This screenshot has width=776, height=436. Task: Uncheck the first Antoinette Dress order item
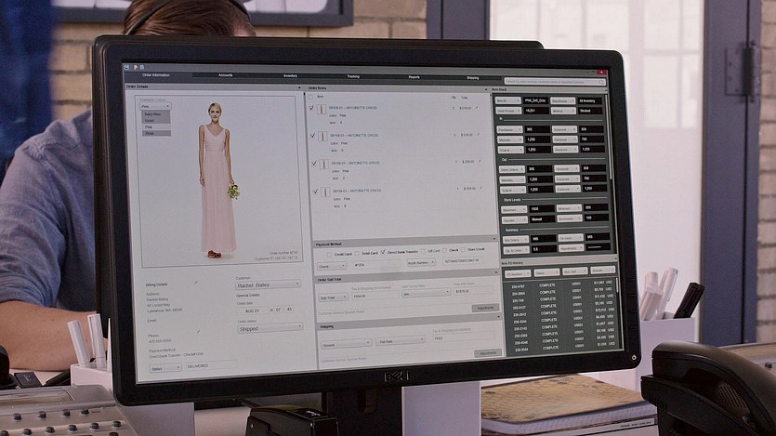pyautogui.click(x=311, y=108)
